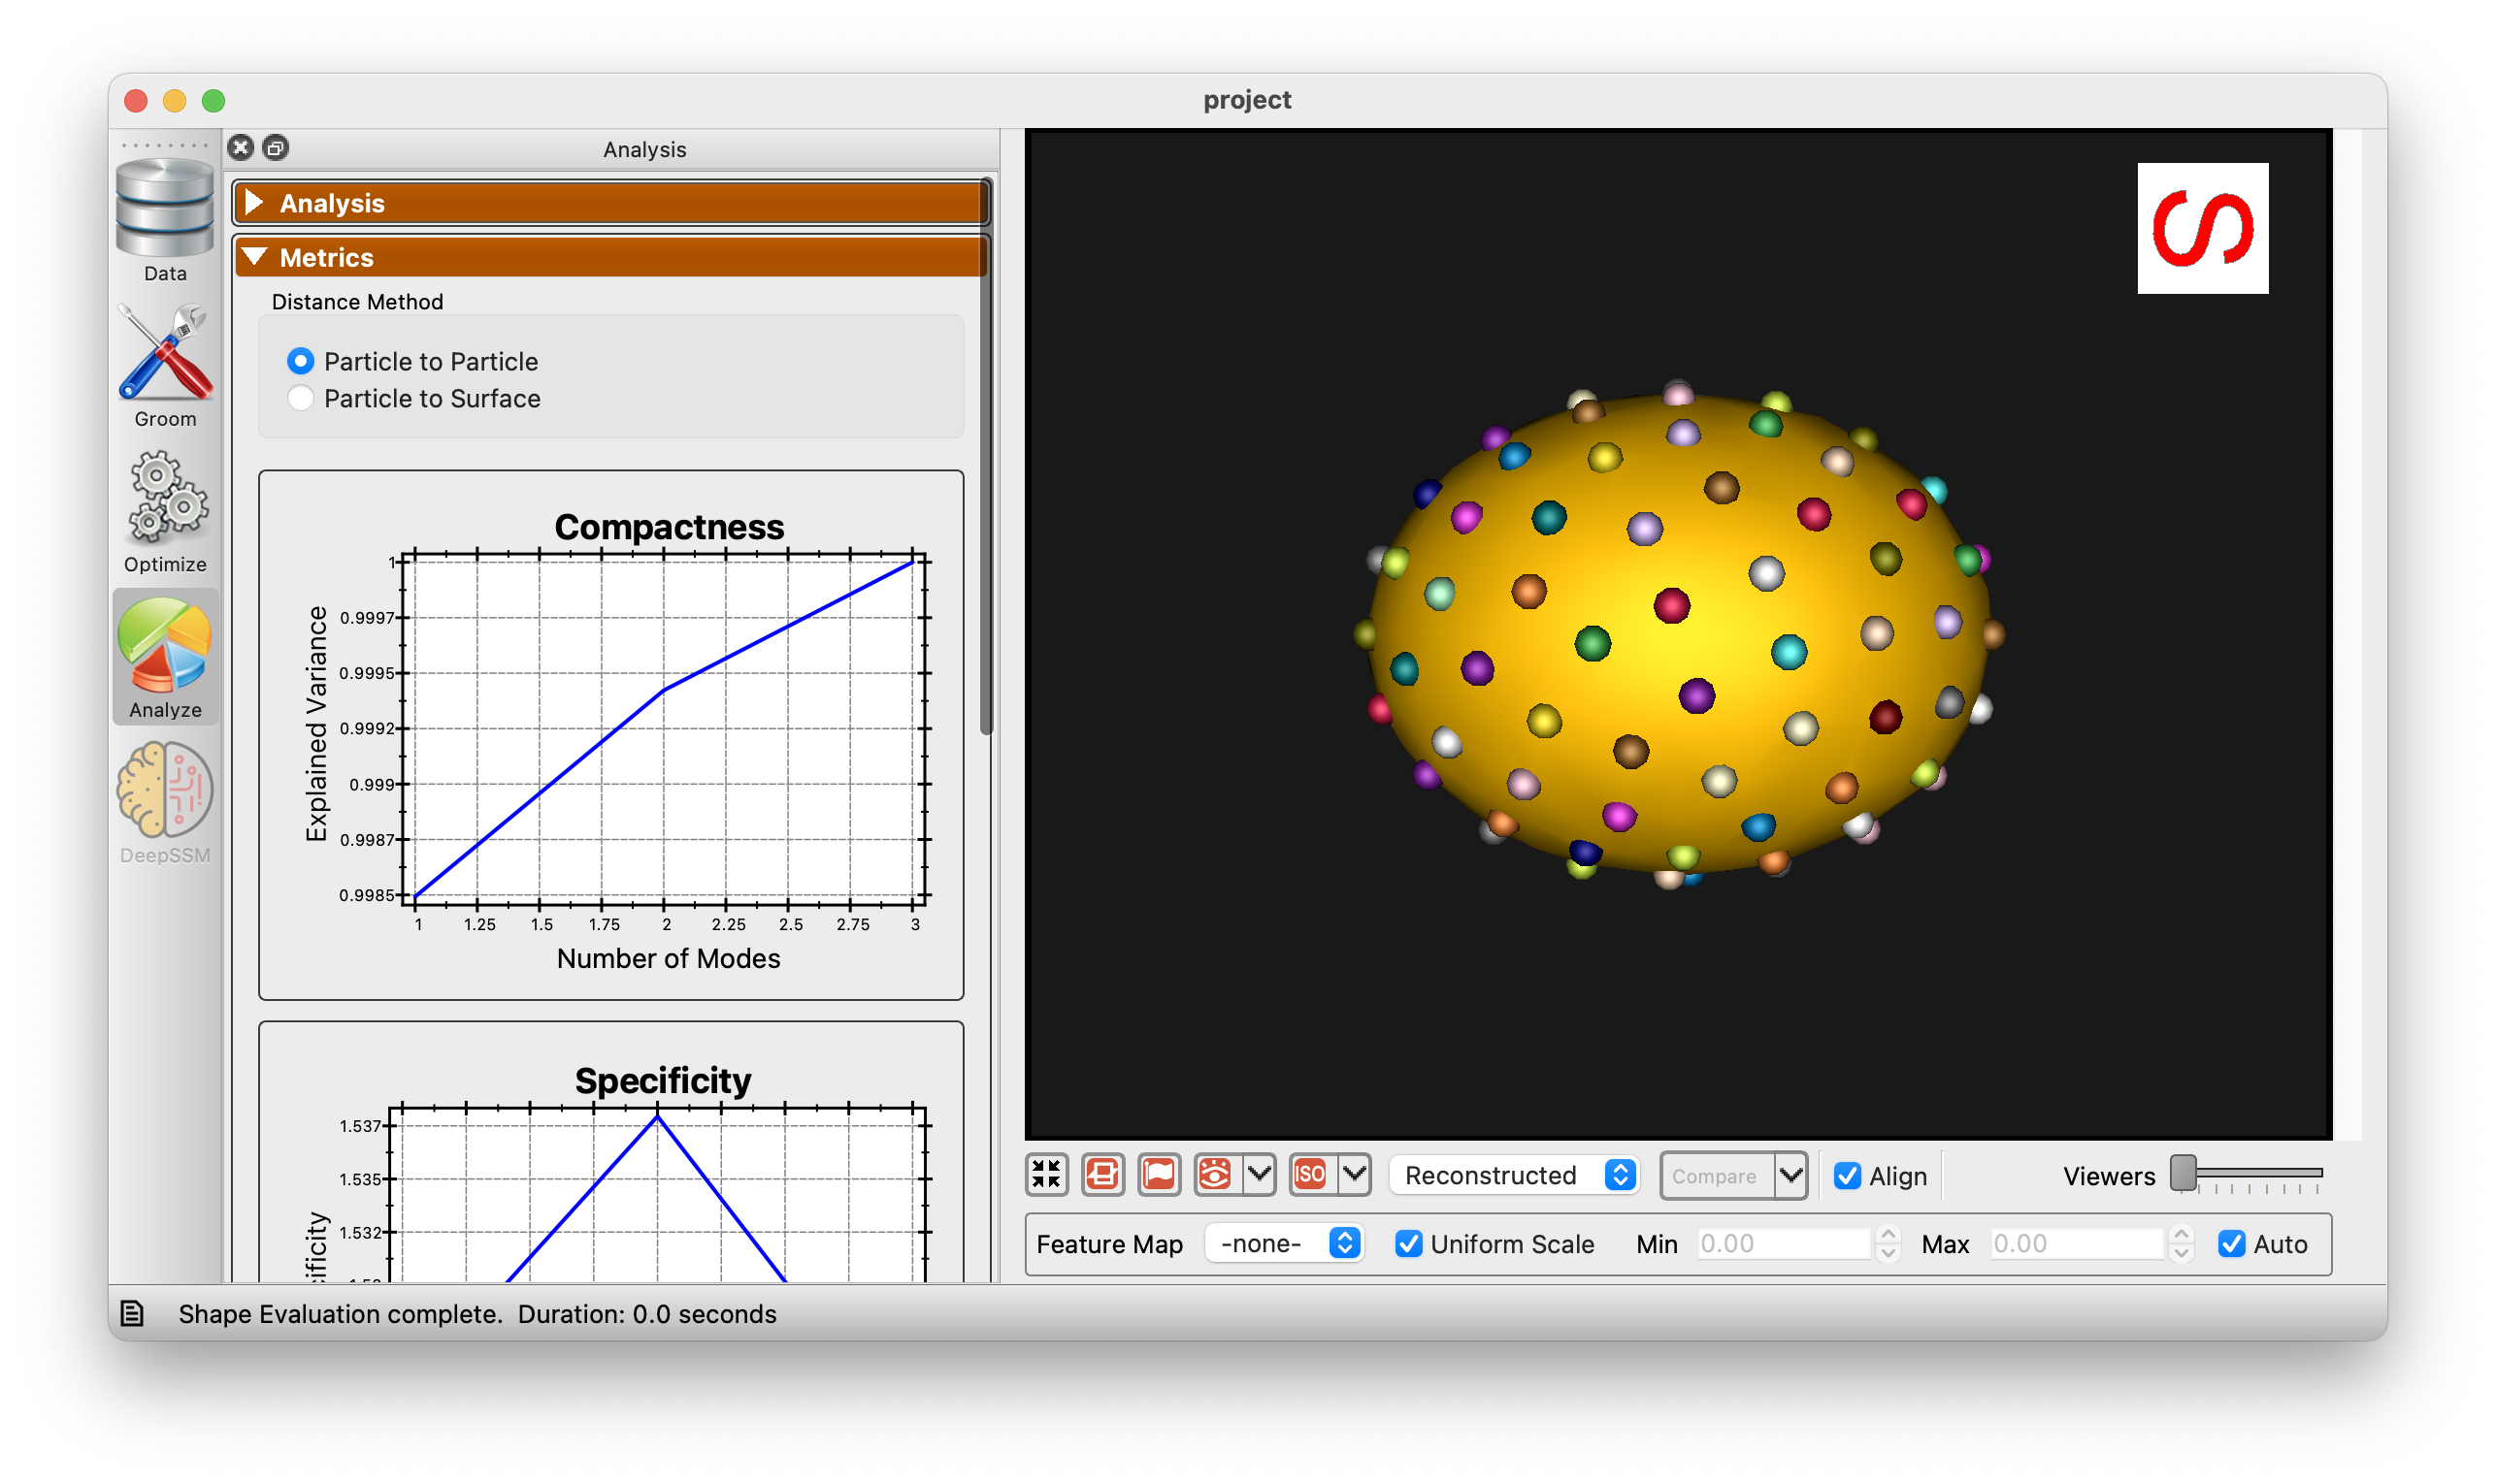Select Particle to Surface distance method

click(299, 396)
